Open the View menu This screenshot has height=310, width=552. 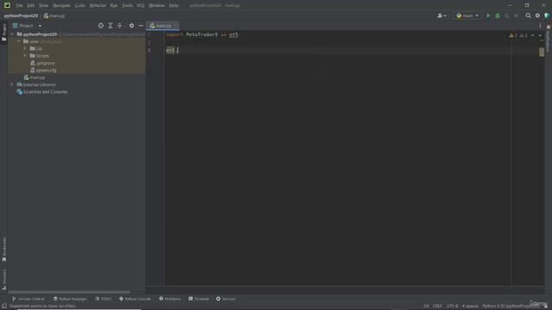tap(43, 5)
